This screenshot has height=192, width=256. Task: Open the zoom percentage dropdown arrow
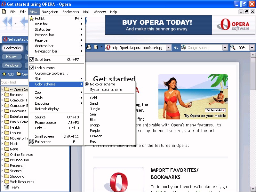252,48
